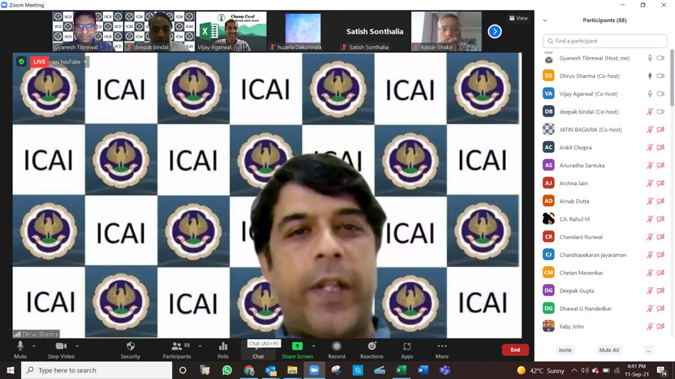Open File Explorer from the taskbar
Screen dimensions: 675x379
coord(292,370)
